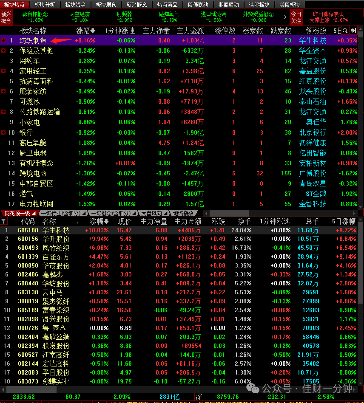Viewport: 364px width, 403px height.
Task: Open leading stock 华生科技 link
Action: [x=313, y=40]
